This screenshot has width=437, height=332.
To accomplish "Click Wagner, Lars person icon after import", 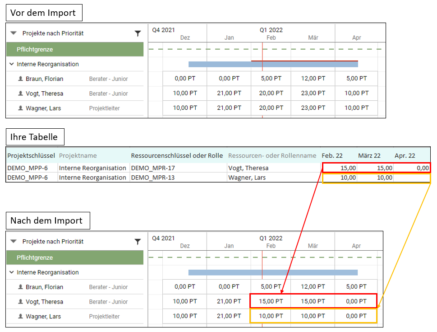I will (20, 316).
